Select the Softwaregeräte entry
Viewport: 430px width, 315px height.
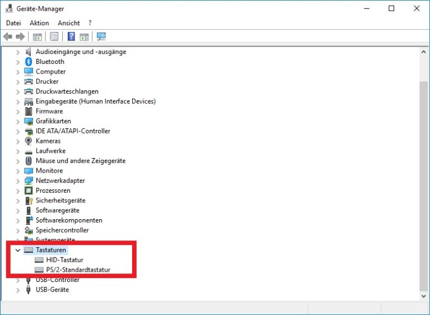tap(58, 210)
